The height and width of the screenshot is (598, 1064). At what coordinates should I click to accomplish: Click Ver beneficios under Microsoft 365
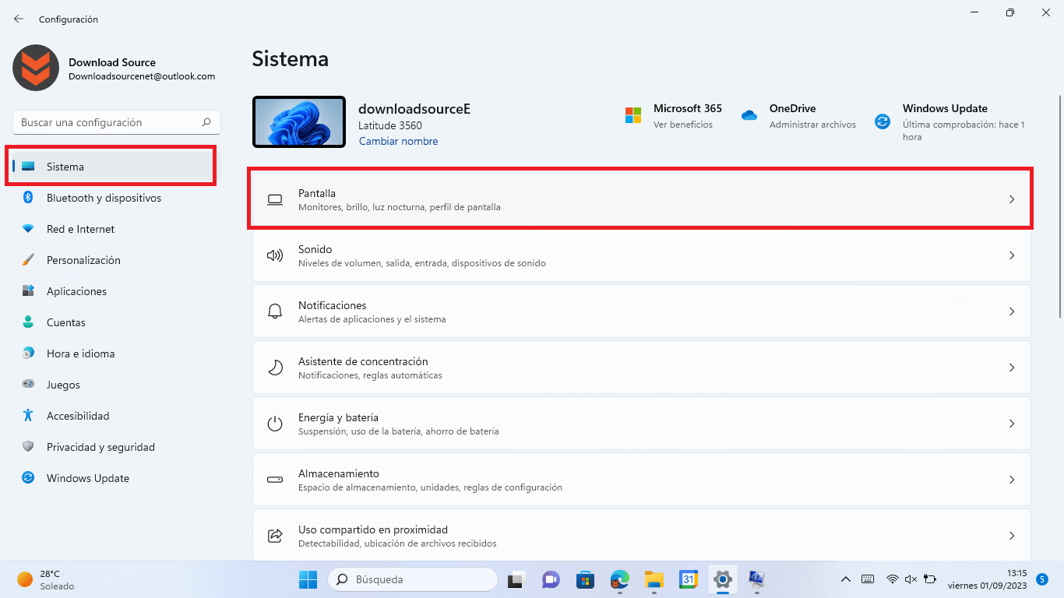click(682, 125)
